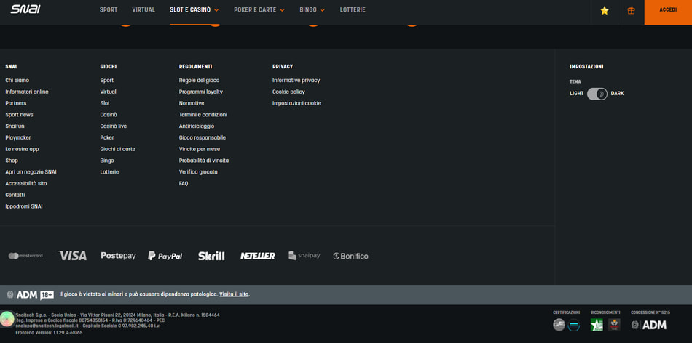This screenshot has width=692, height=343.
Task: Click the Postepay payment logo
Action: point(118,256)
